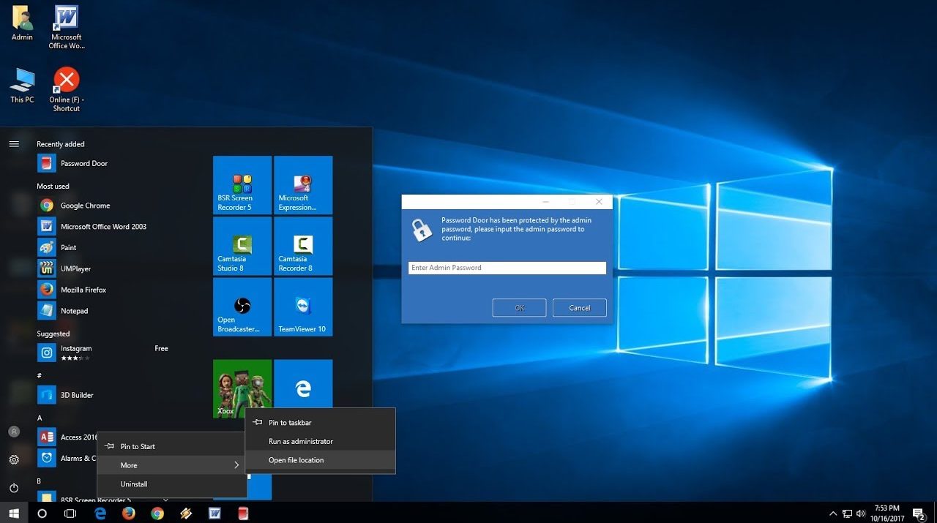Click the Firefox icon on the taskbar
This screenshot has height=523, width=937.
point(129,513)
